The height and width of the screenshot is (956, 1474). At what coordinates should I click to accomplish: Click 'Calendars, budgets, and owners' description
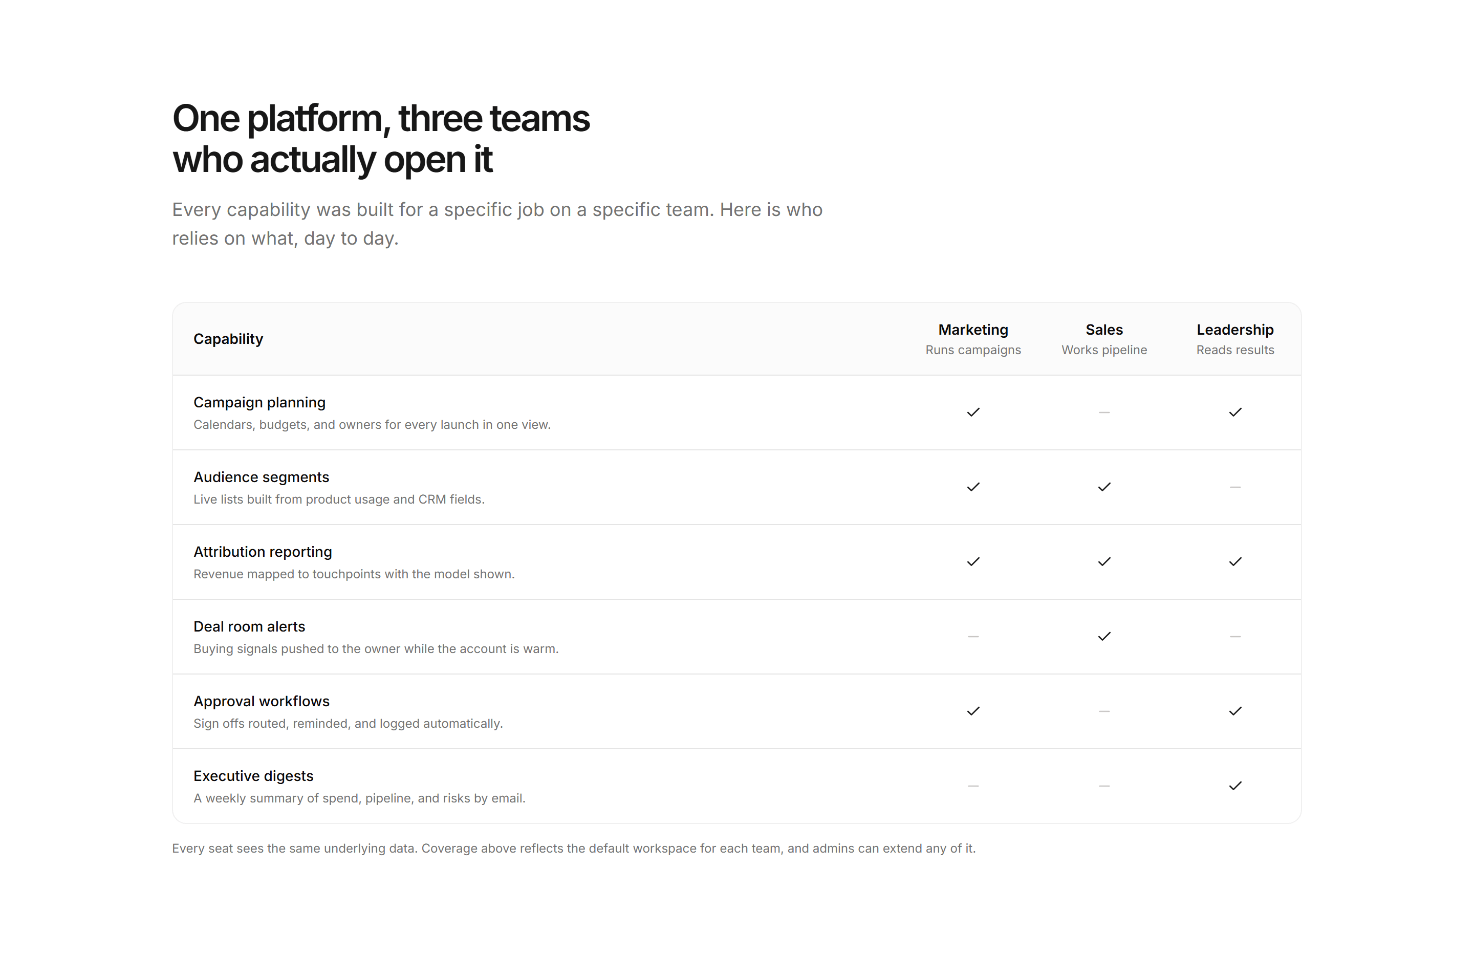[x=372, y=425]
